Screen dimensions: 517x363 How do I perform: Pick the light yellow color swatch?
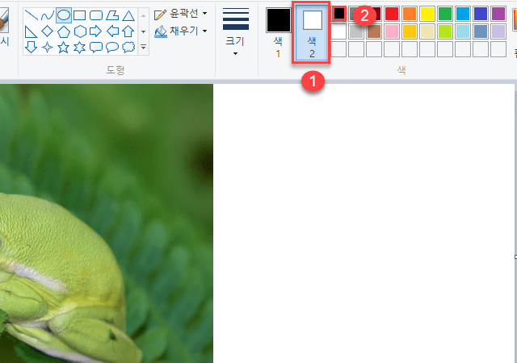click(x=427, y=31)
